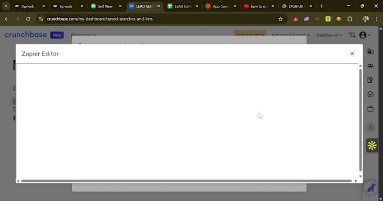Click the New badge beside crunchbase
Viewport: 383px width, 201px height.
57,35
